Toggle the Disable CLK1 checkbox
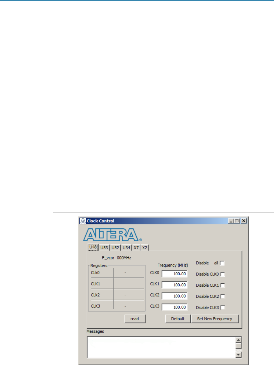This screenshot has height=369, width=274. point(223,285)
